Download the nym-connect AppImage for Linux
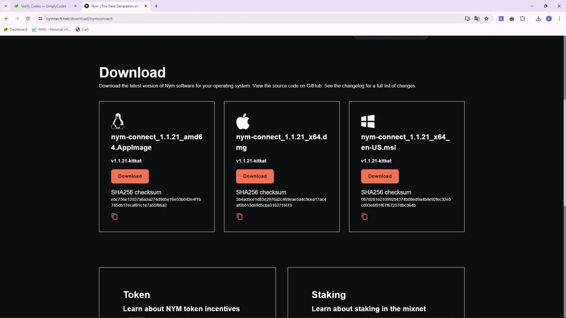The image size is (566, 318). [x=130, y=176]
